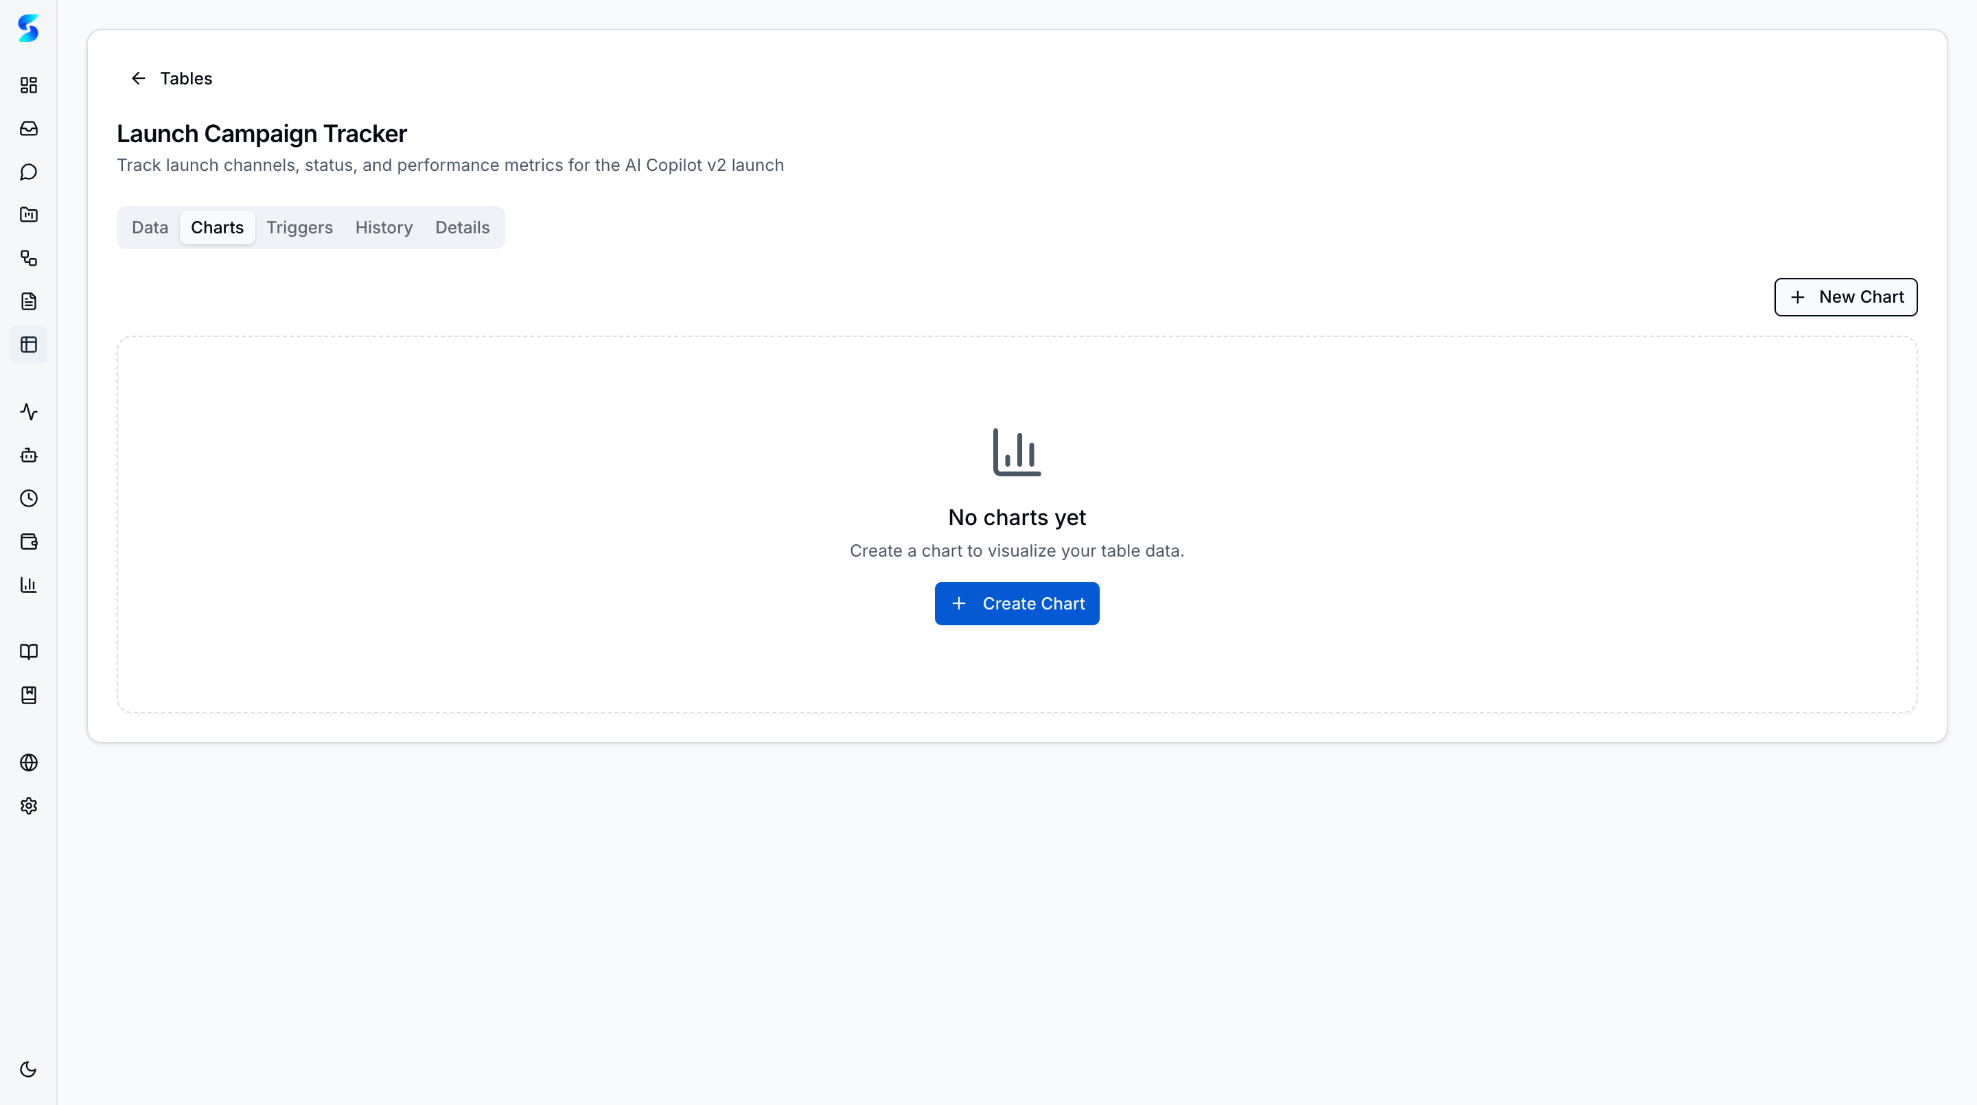Open the clock schedule icon
Screen dimensions: 1977x1105
(28, 499)
